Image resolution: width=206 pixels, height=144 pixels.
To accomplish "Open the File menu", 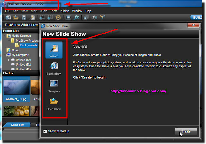I will [7, 11].
